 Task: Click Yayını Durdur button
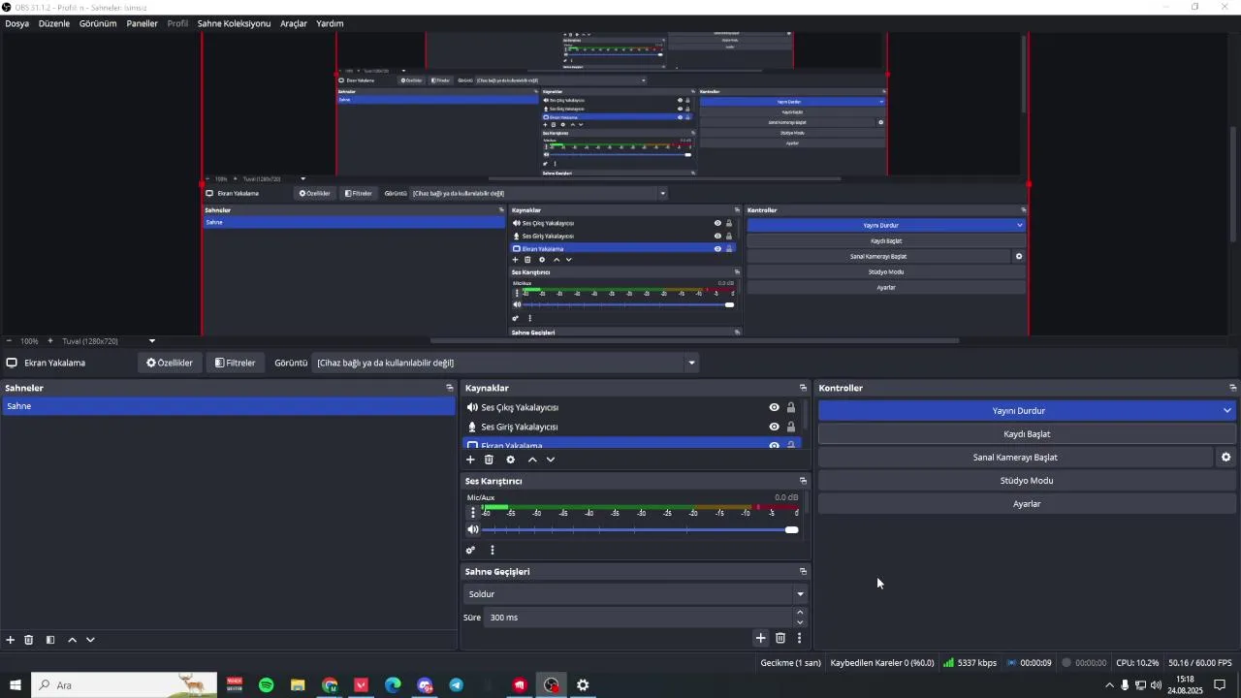(1018, 411)
